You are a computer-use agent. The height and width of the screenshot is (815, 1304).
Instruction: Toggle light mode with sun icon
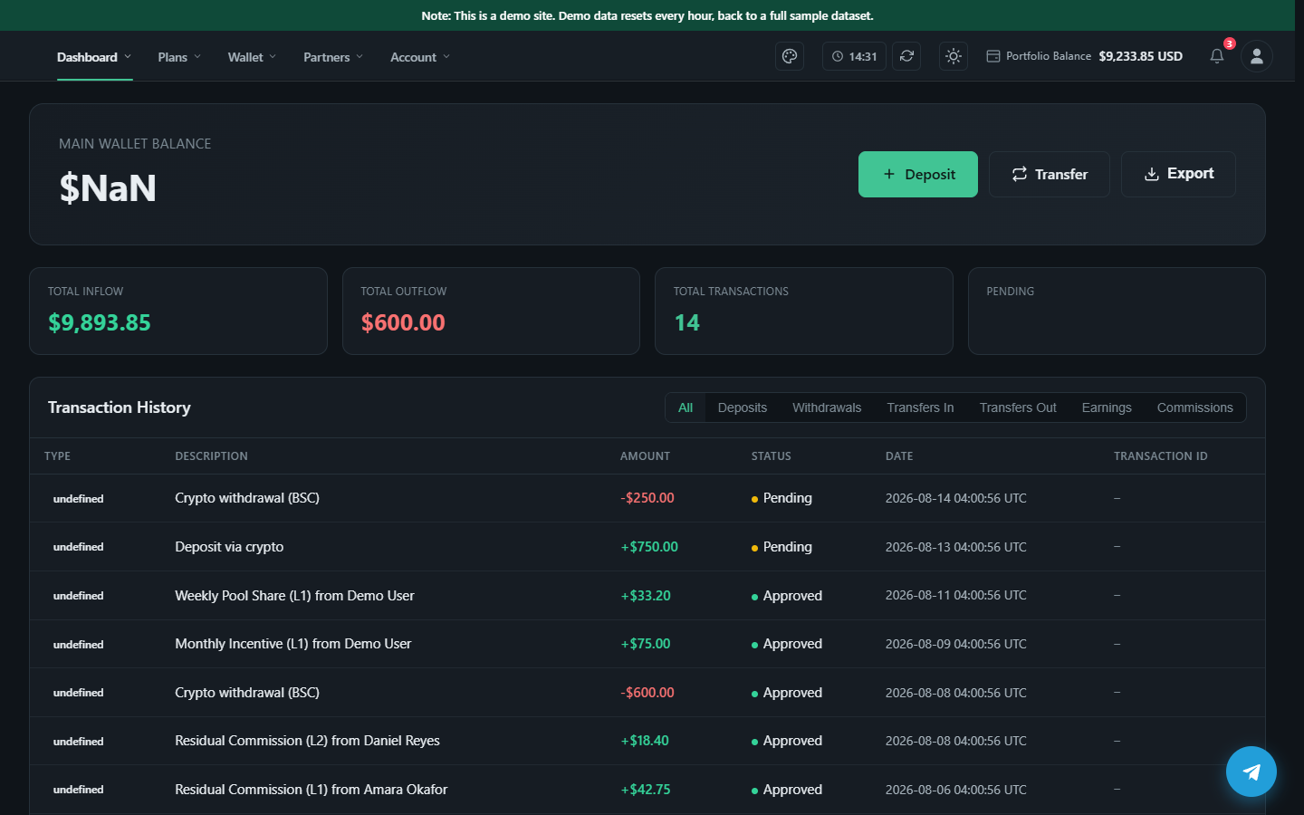click(954, 56)
